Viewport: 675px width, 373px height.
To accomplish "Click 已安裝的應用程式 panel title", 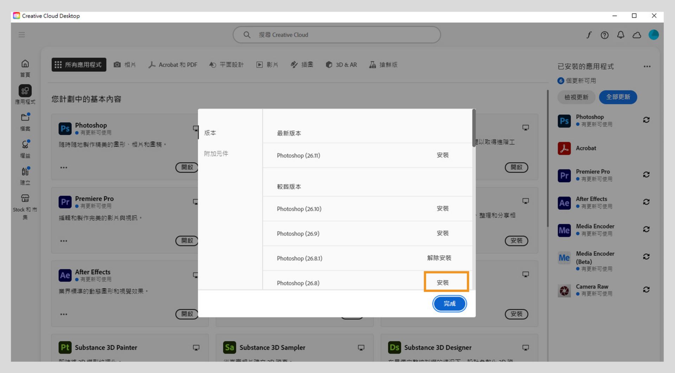I will click(x=586, y=66).
